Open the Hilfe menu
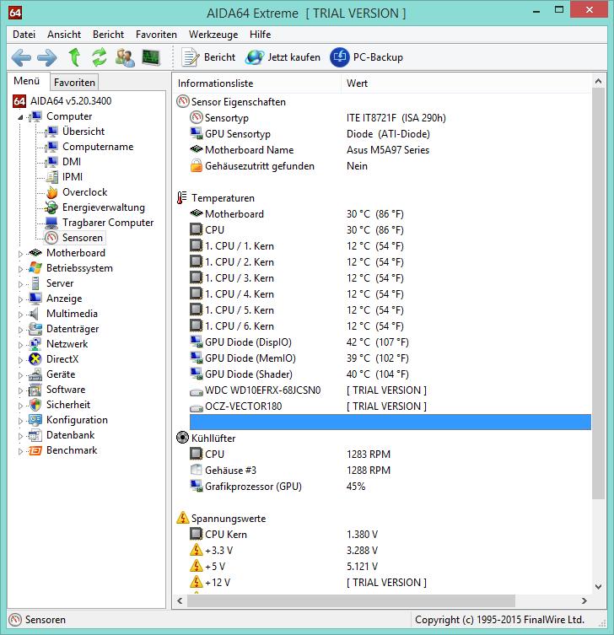 pos(260,35)
